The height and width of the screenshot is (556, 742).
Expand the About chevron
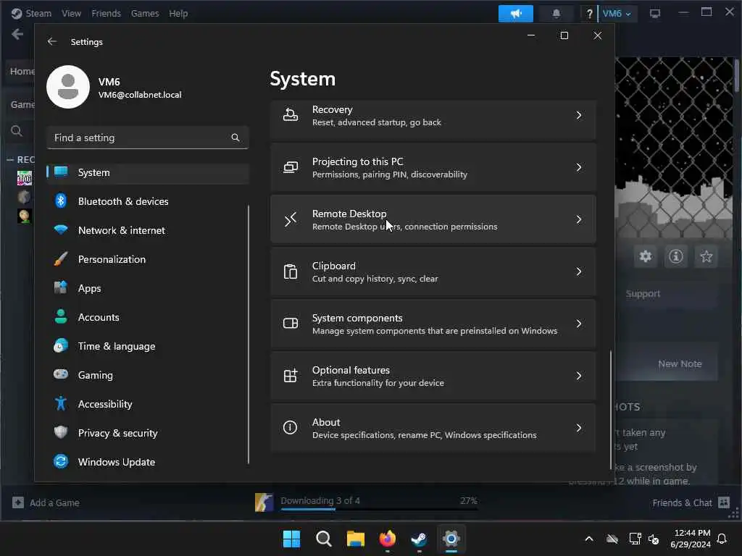tap(579, 427)
